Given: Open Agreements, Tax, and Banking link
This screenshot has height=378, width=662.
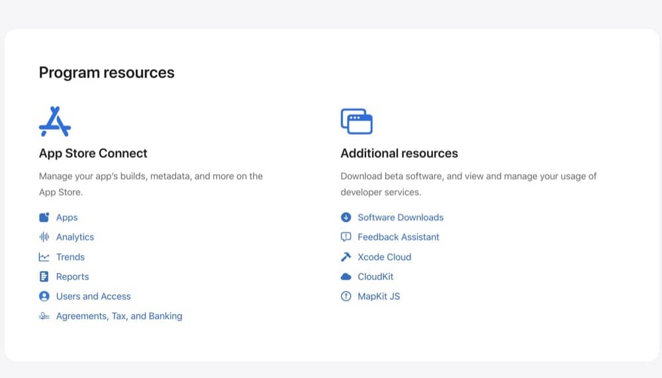Looking at the screenshot, I should click(x=119, y=316).
